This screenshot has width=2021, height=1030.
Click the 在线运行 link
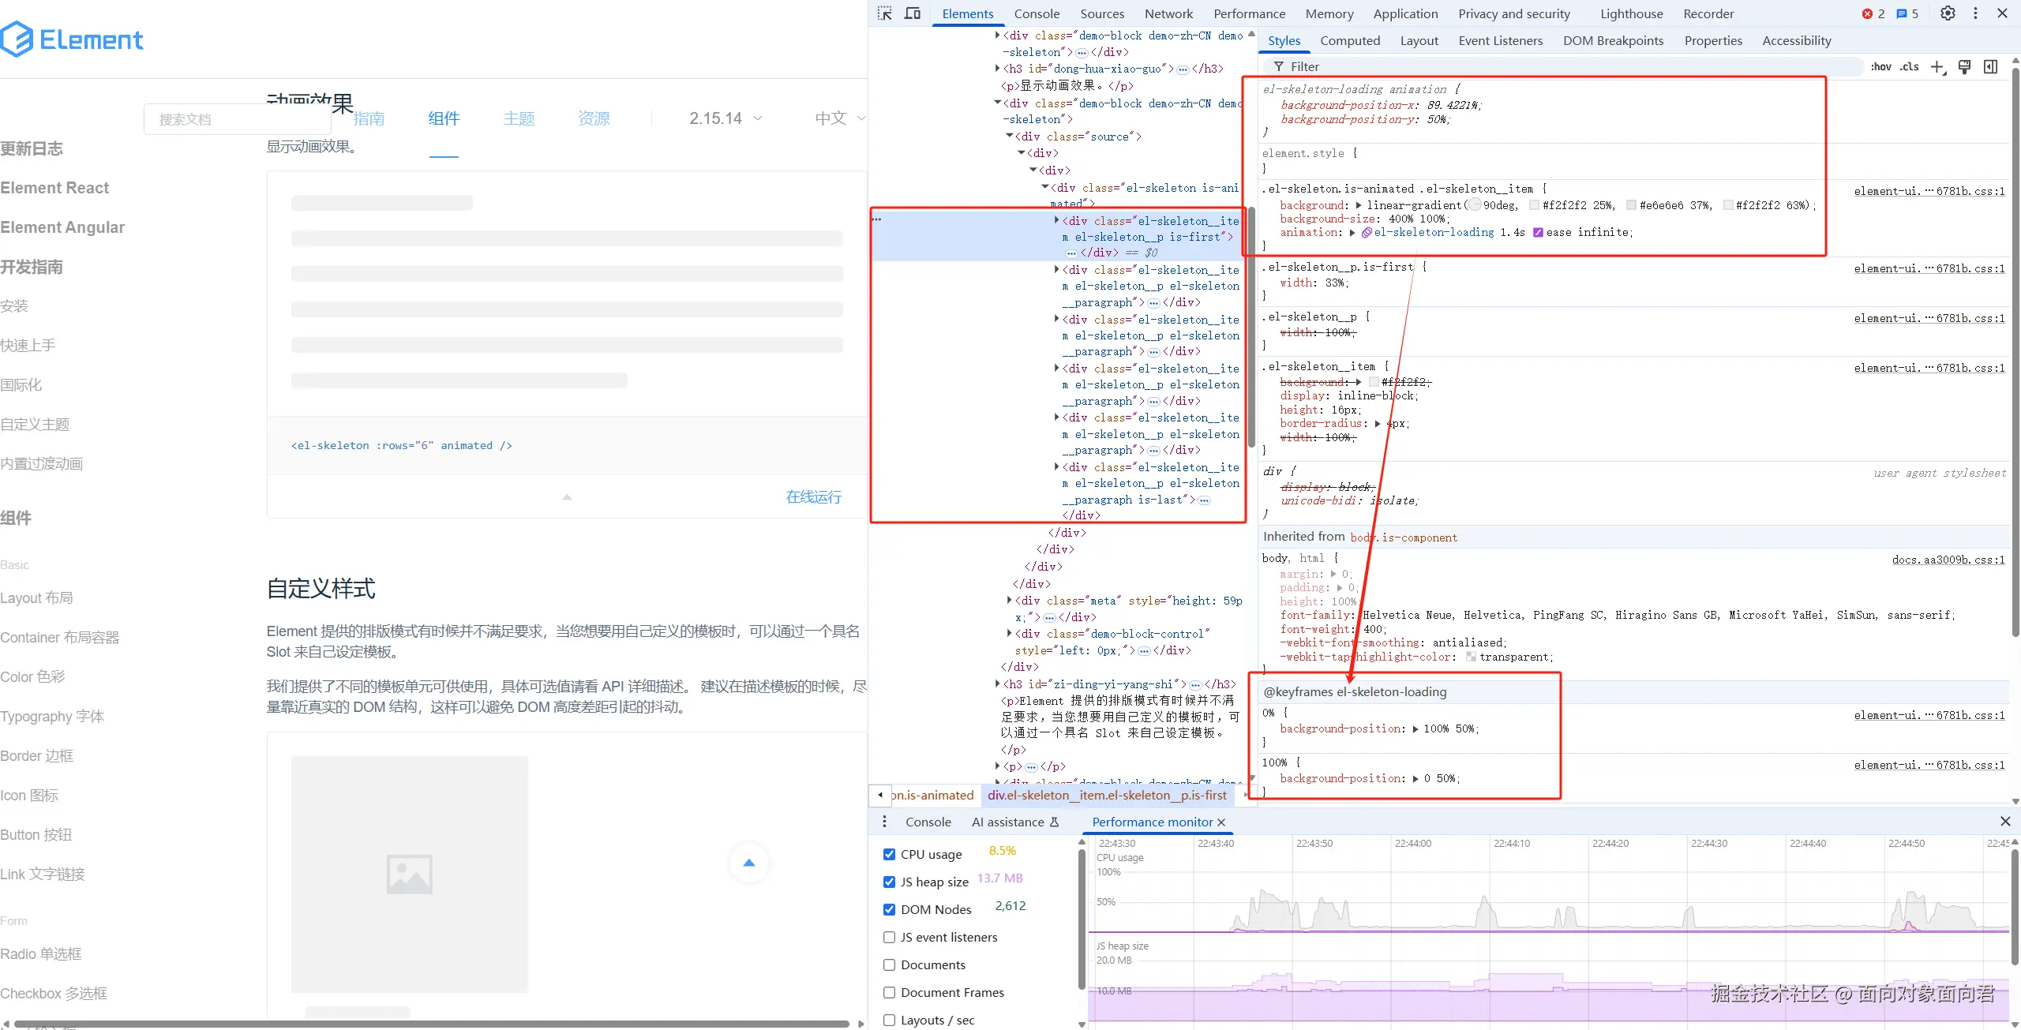click(x=813, y=496)
